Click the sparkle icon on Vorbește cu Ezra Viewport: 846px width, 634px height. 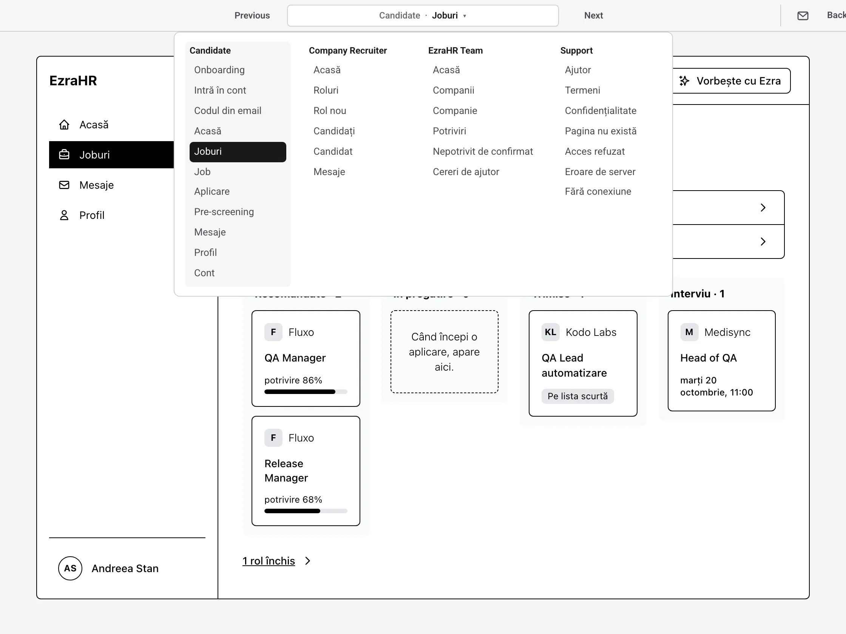[684, 81]
